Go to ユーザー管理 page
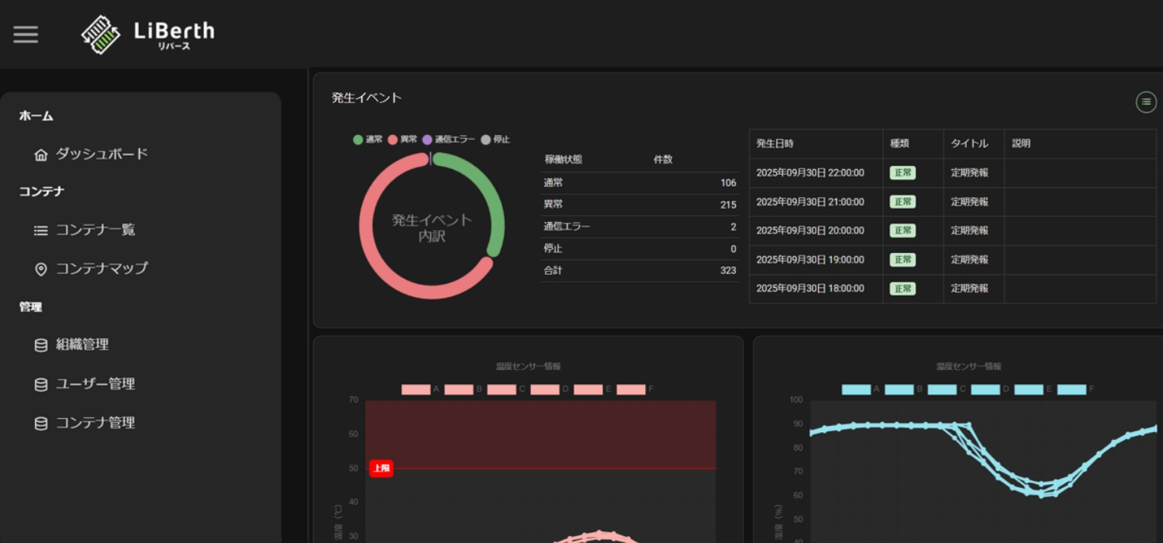The width and height of the screenshot is (1163, 543). coord(95,384)
